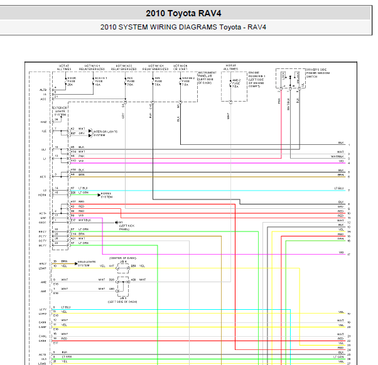Click the B54 YEL connector label at J/B 4
The width and height of the screenshot is (378, 365).
click(x=138, y=266)
